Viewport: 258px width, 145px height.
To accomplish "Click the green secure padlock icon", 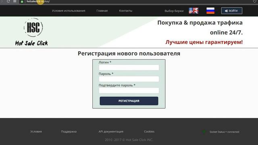I will click(22, 2).
